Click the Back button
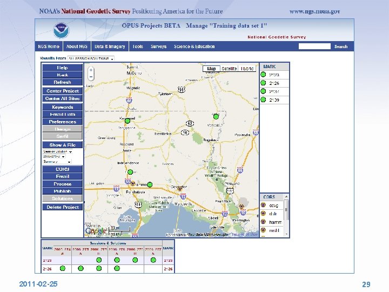Viewport: 389px width, 292px height. pyautogui.click(x=62, y=75)
